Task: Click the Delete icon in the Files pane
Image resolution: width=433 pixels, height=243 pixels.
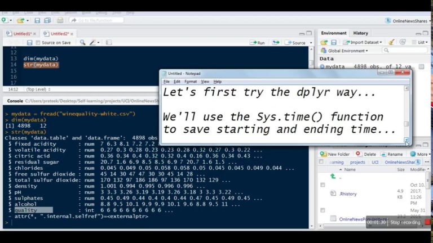Action: [x=366, y=154]
